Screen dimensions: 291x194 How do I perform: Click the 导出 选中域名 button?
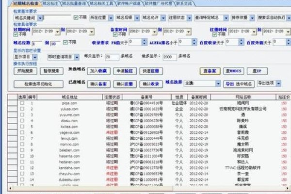tap(239, 84)
